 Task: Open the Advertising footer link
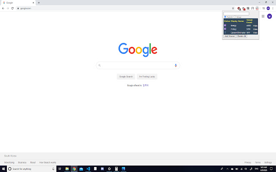click(x=9, y=163)
